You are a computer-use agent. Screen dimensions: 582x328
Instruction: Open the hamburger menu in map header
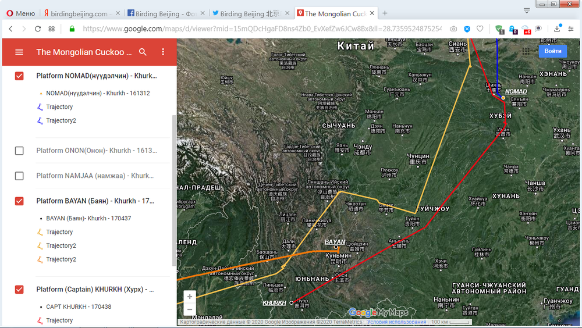tap(19, 52)
